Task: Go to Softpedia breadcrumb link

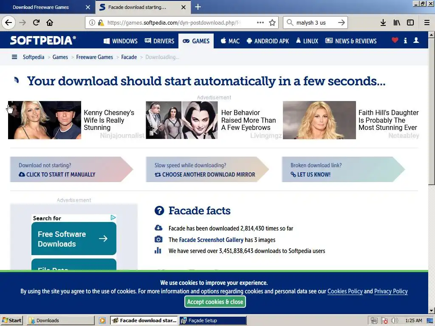Action: [34, 57]
